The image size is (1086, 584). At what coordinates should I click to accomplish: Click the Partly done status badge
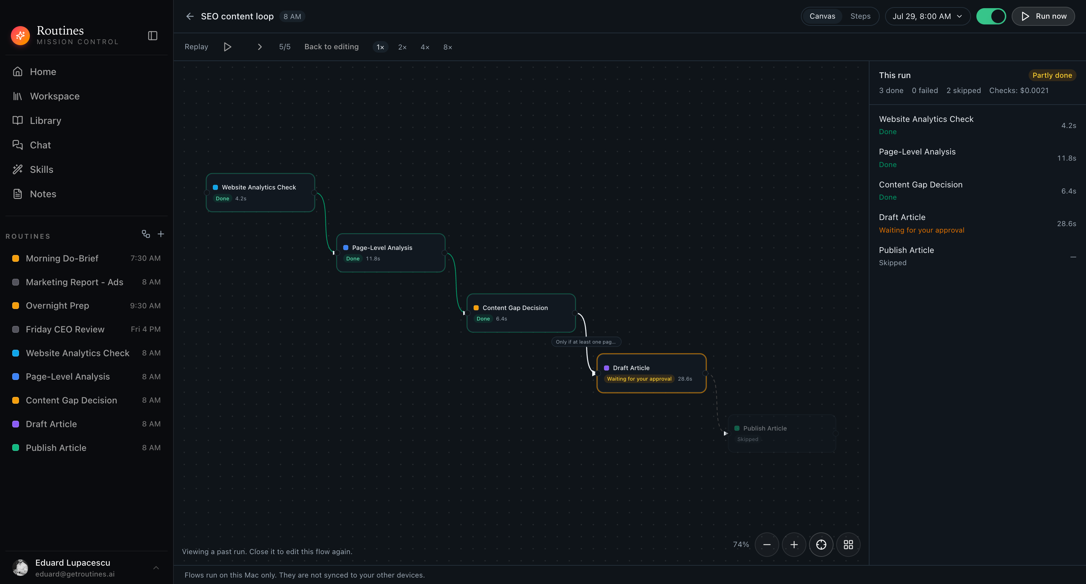[1052, 75]
